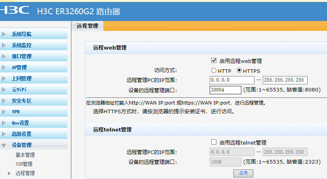Click the telnet port field 1056
The width and height of the screenshot is (327, 179).
[x=226, y=162]
